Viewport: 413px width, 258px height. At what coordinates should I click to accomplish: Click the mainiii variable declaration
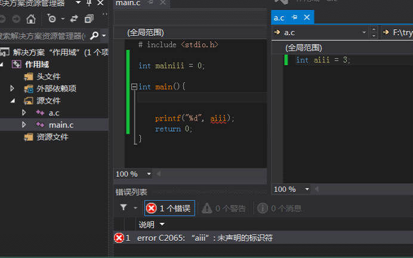tap(169, 66)
